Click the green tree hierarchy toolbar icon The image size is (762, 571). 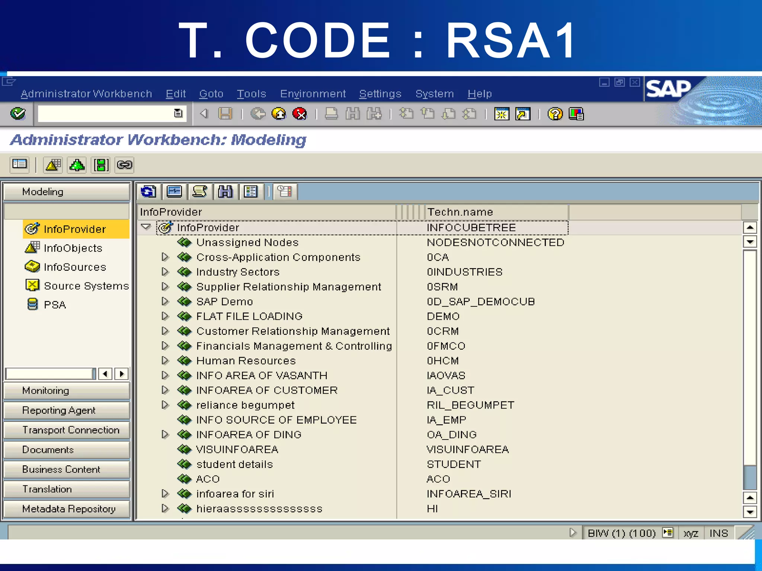point(77,164)
